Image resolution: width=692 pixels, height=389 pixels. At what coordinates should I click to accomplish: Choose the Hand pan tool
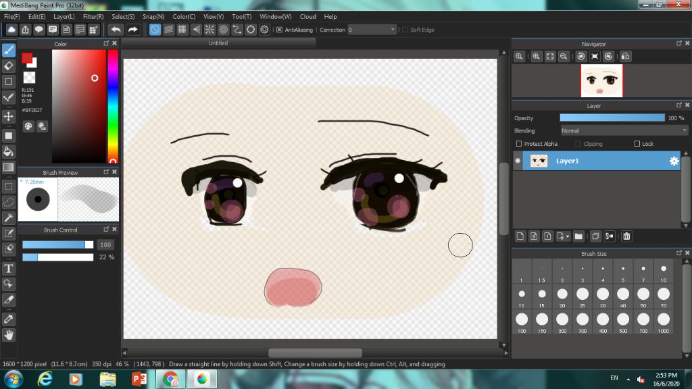pyautogui.click(x=8, y=335)
